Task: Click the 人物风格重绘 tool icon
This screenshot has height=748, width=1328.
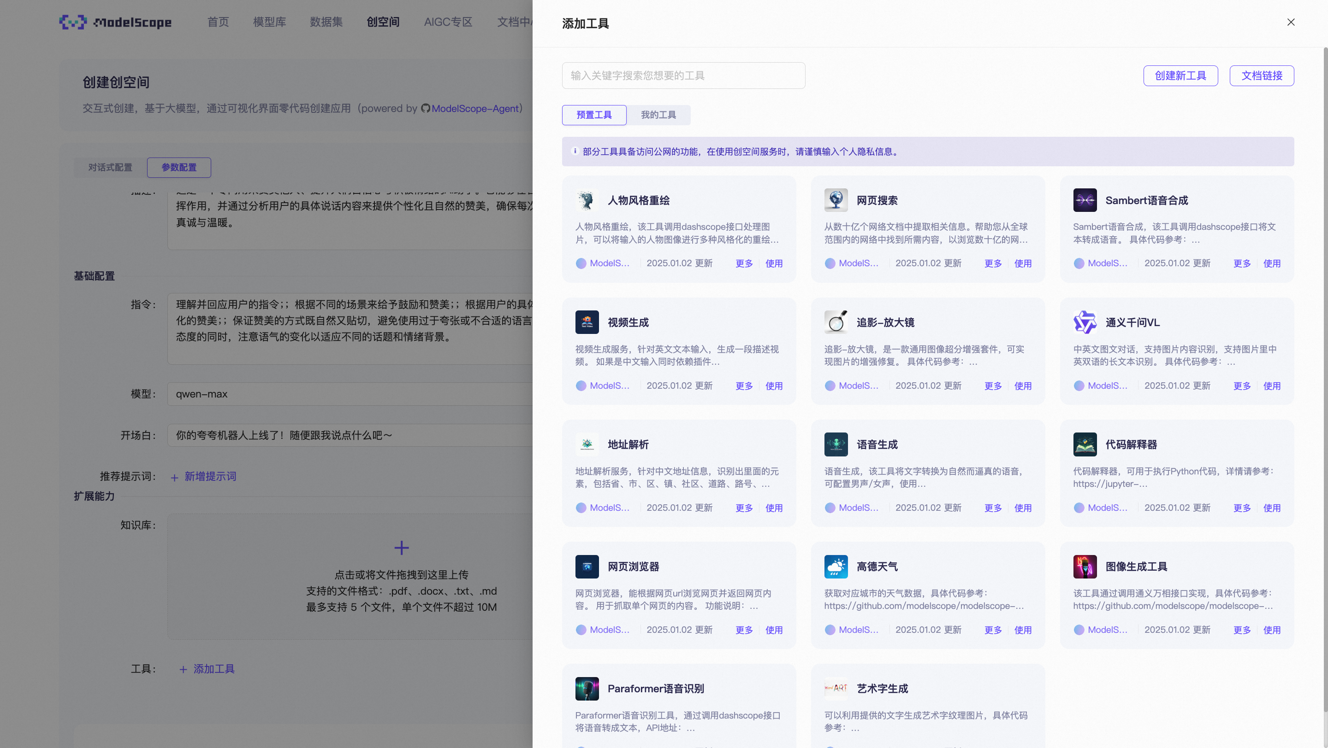Action: pyautogui.click(x=587, y=200)
